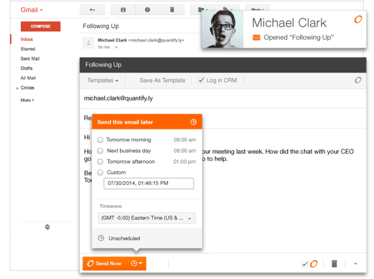Click orange logo icon in compose footer
The width and height of the screenshot is (374, 279).
(x=313, y=264)
